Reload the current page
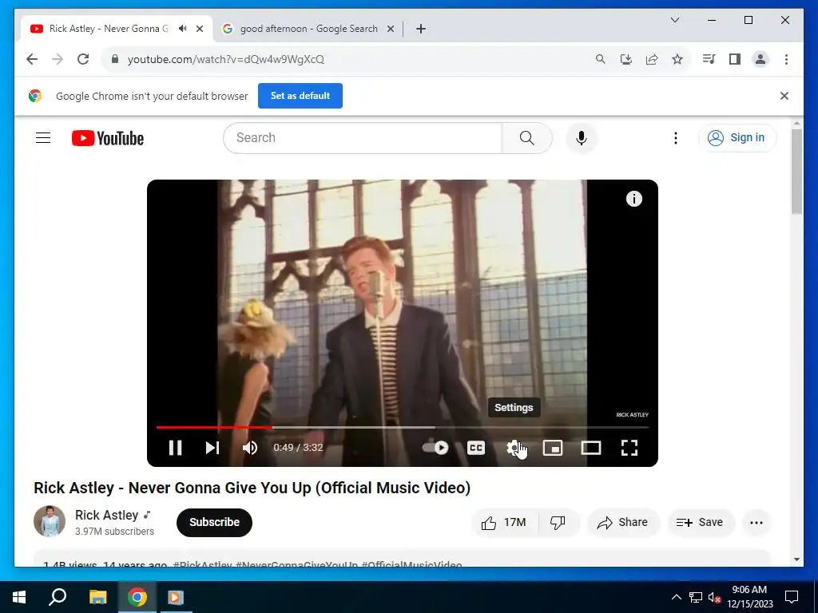 [83, 59]
